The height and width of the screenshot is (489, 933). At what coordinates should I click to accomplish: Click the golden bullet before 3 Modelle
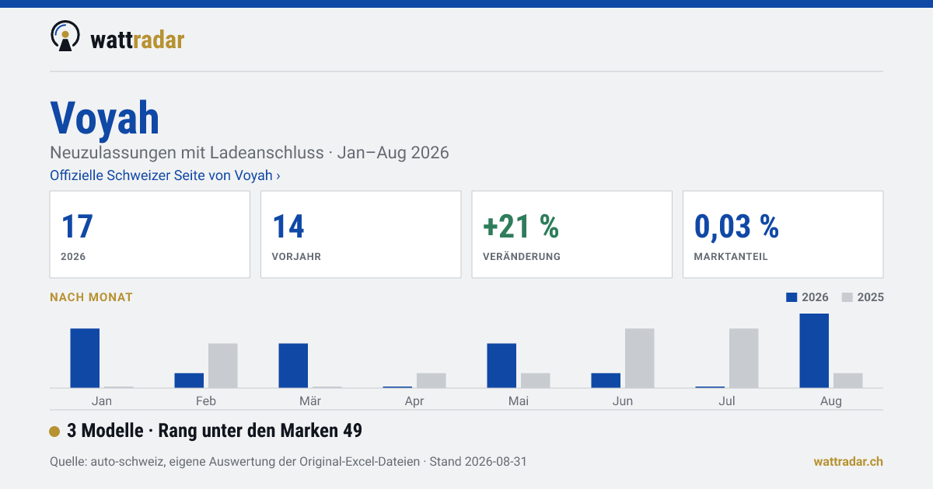54,432
